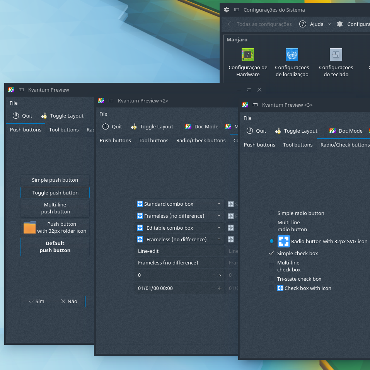The width and height of the screenshot is (370, 370).
Task: Click Quit power icon in Kvantum Preview window
Action: click(x=16, y=116)
